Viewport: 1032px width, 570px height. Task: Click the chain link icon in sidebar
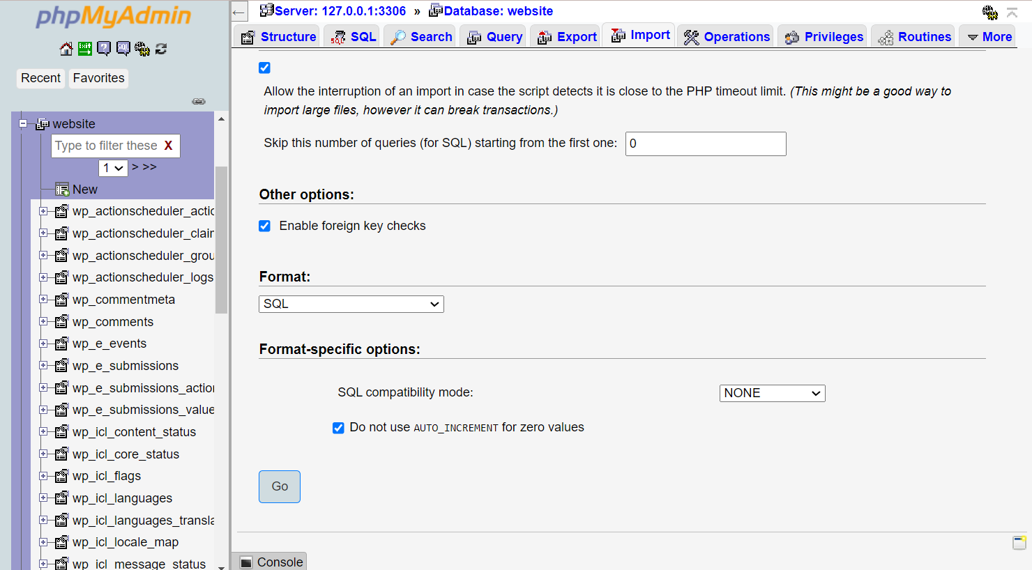[199, 102]
